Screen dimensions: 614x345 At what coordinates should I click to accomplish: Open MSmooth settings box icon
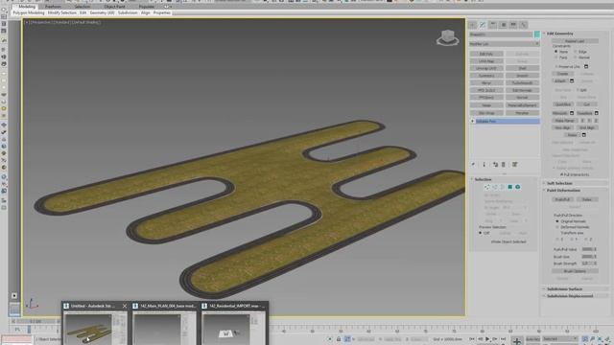coord(572,113)
